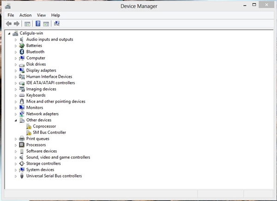Click the Scan for hardware changes icon
This screenshot has width=277, height=201.
coord(57,23)
